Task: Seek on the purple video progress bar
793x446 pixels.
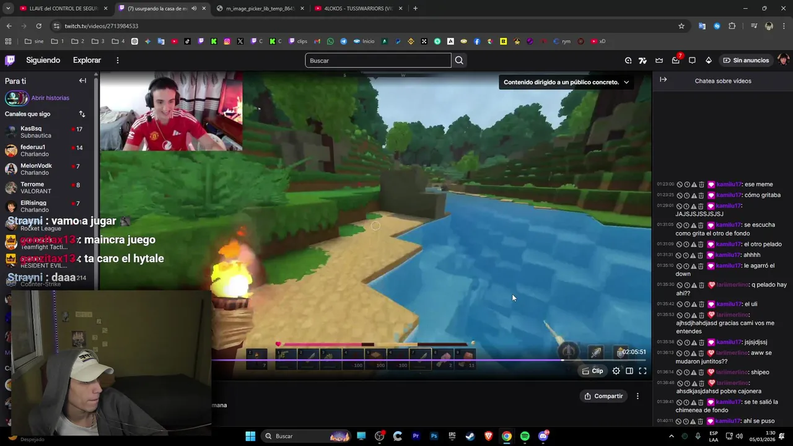Action: pos(429,360)
